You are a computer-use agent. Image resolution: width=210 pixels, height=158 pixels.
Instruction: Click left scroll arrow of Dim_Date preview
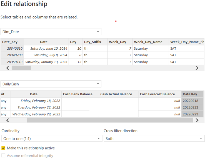[x=7, y=68]
